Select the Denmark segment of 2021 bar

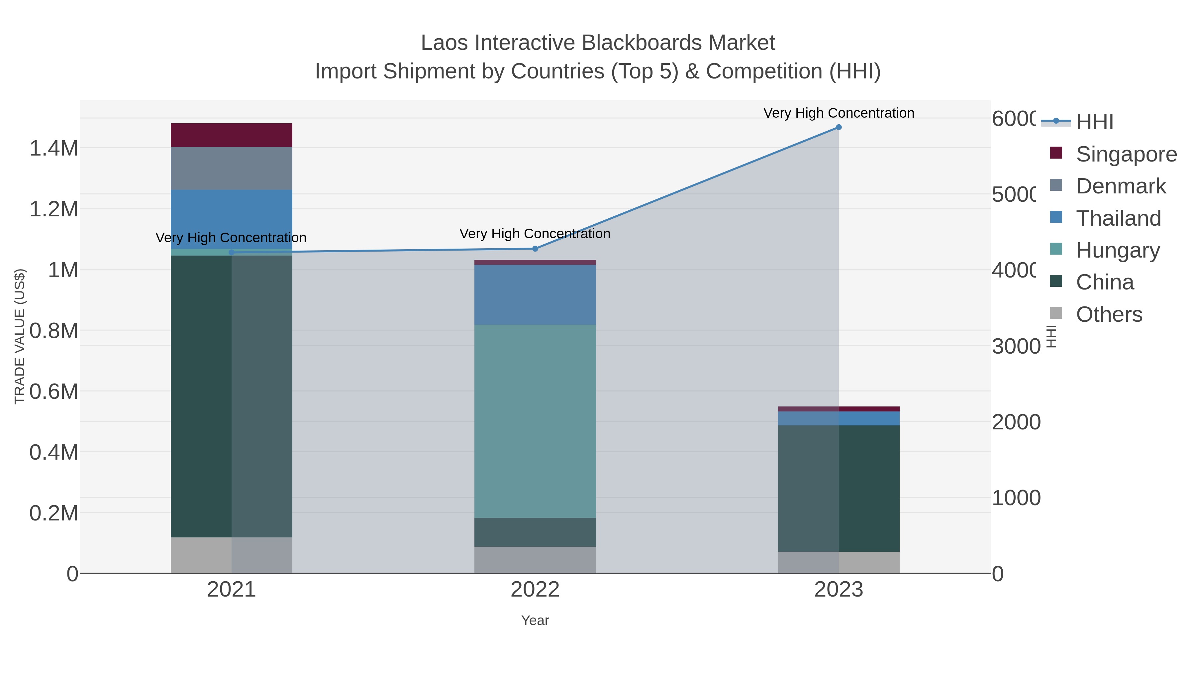tap(232, 168)
